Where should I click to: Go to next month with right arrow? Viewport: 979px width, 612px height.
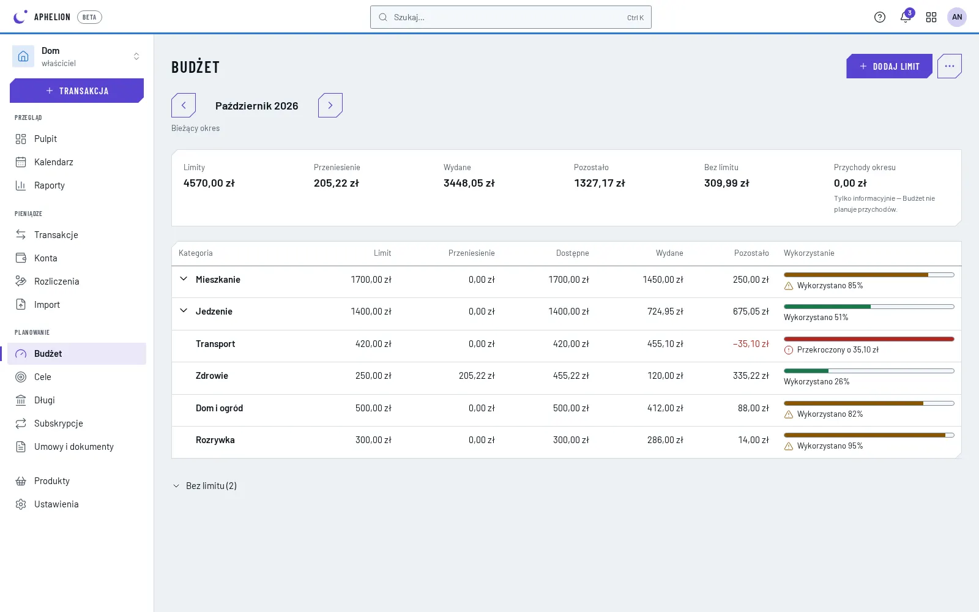[x=330, y=105]
